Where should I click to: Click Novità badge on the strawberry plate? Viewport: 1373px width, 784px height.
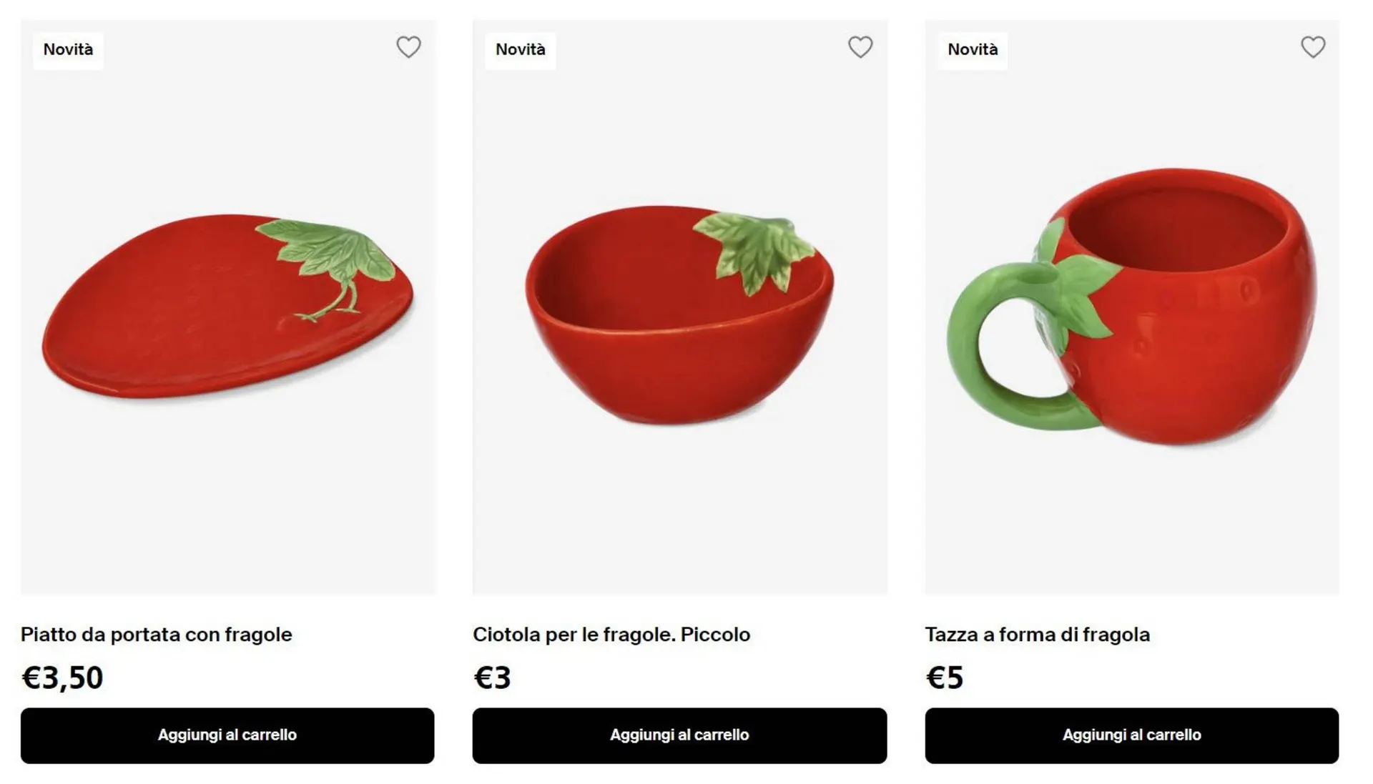pos(68,50)
